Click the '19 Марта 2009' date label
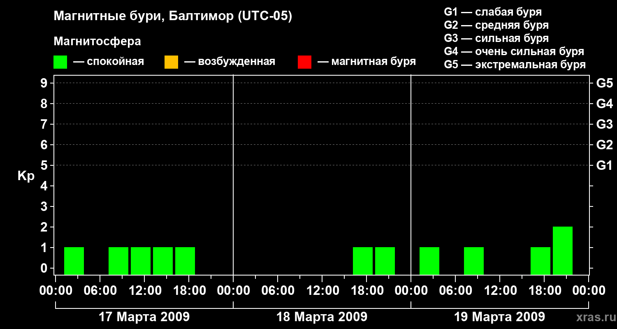 [x=500, y=317]
